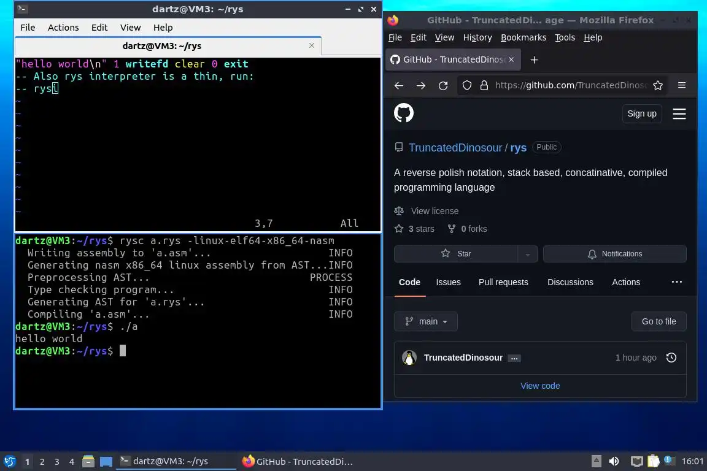Switch to workspace 3 in taskbar
Screen dimensions: 707x471
click(57, 462)
